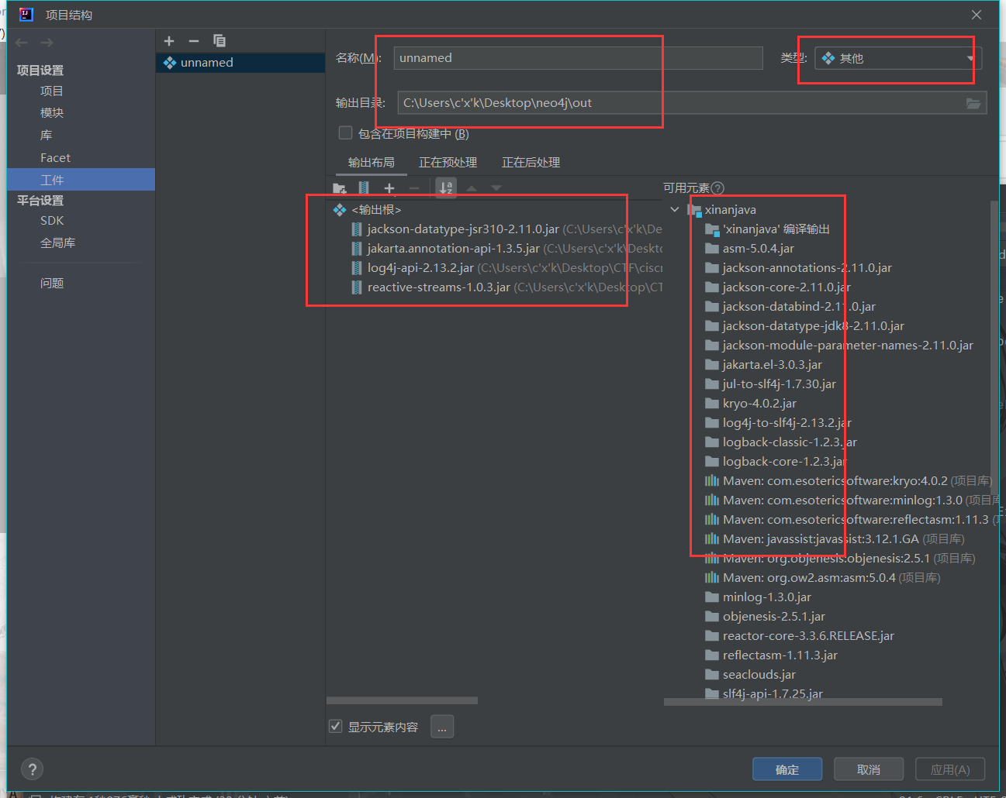The image size is (1006, 798).
Task: Click the create directory icon in layout toolbar
Action: pyautogui.click(x=339, y=188)
